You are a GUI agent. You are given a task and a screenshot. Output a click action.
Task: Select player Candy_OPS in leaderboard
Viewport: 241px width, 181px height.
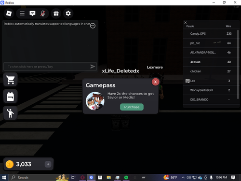click(210, 34)
